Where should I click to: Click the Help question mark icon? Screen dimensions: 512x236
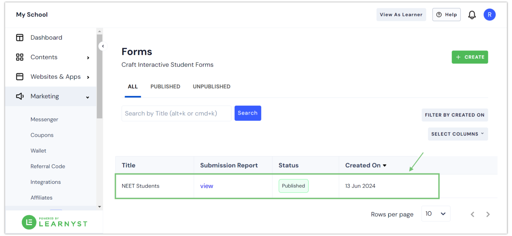(439, 15)
